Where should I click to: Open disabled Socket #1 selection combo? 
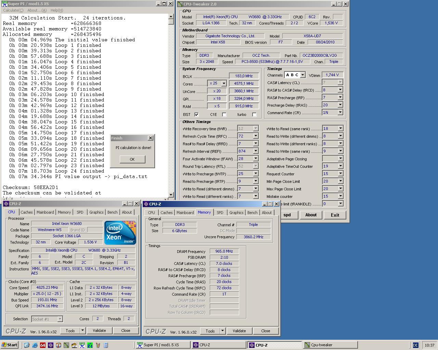[x=47, y=319]
